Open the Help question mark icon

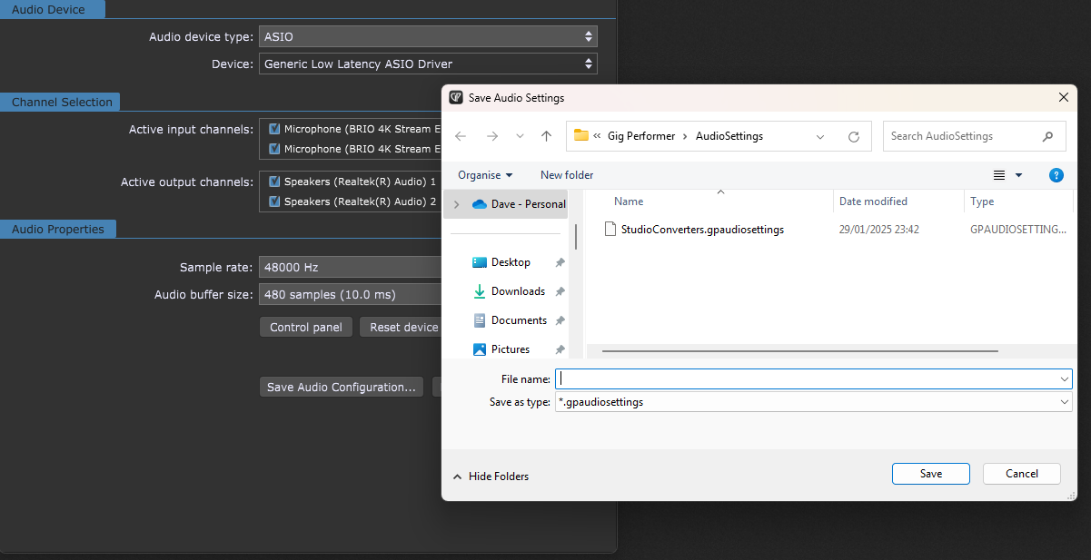(1056, 175)
